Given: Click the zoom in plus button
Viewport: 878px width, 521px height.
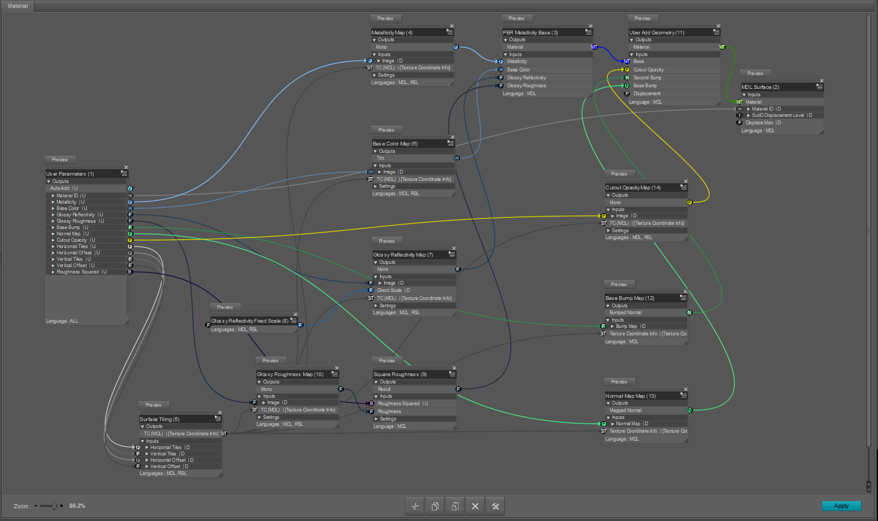Looking at the screenshot, I should pyautogui.click(x=61, y=506).
